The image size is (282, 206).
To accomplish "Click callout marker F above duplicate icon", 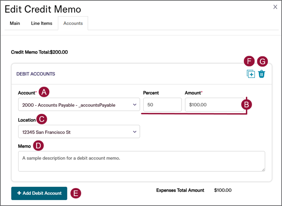I will [x=249, y=61].
